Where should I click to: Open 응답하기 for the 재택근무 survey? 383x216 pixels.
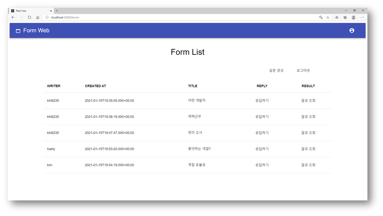pos(262,117)
